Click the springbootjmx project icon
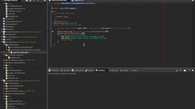The width and height of the screenshot is (195, 109). tap(4, 42)
